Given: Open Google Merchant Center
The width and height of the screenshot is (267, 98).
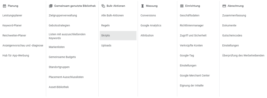Looking at the screenshot, I should 195,76.
